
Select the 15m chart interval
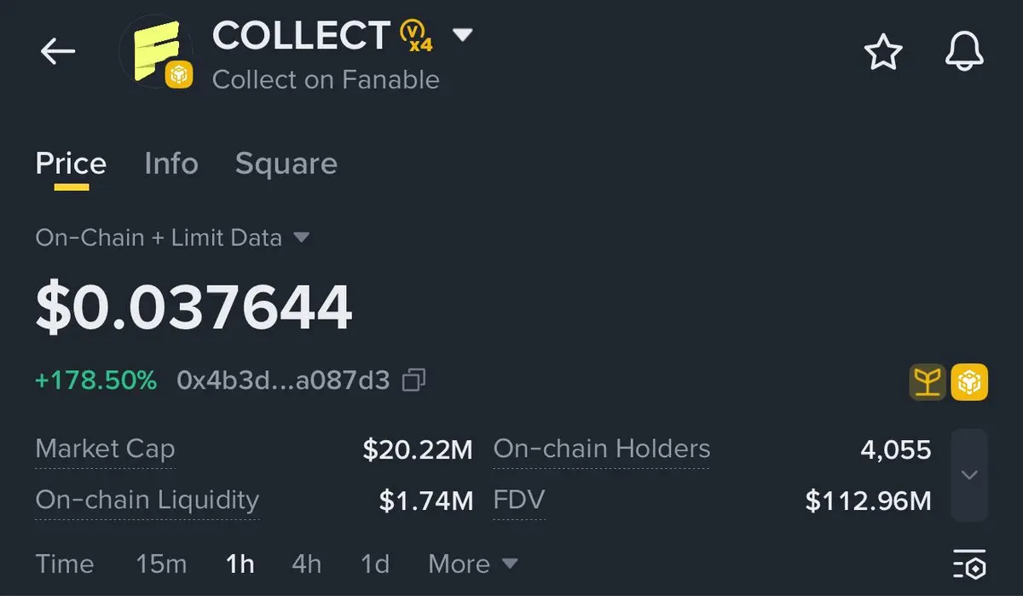pyautogui.click(x=161, y=564)
